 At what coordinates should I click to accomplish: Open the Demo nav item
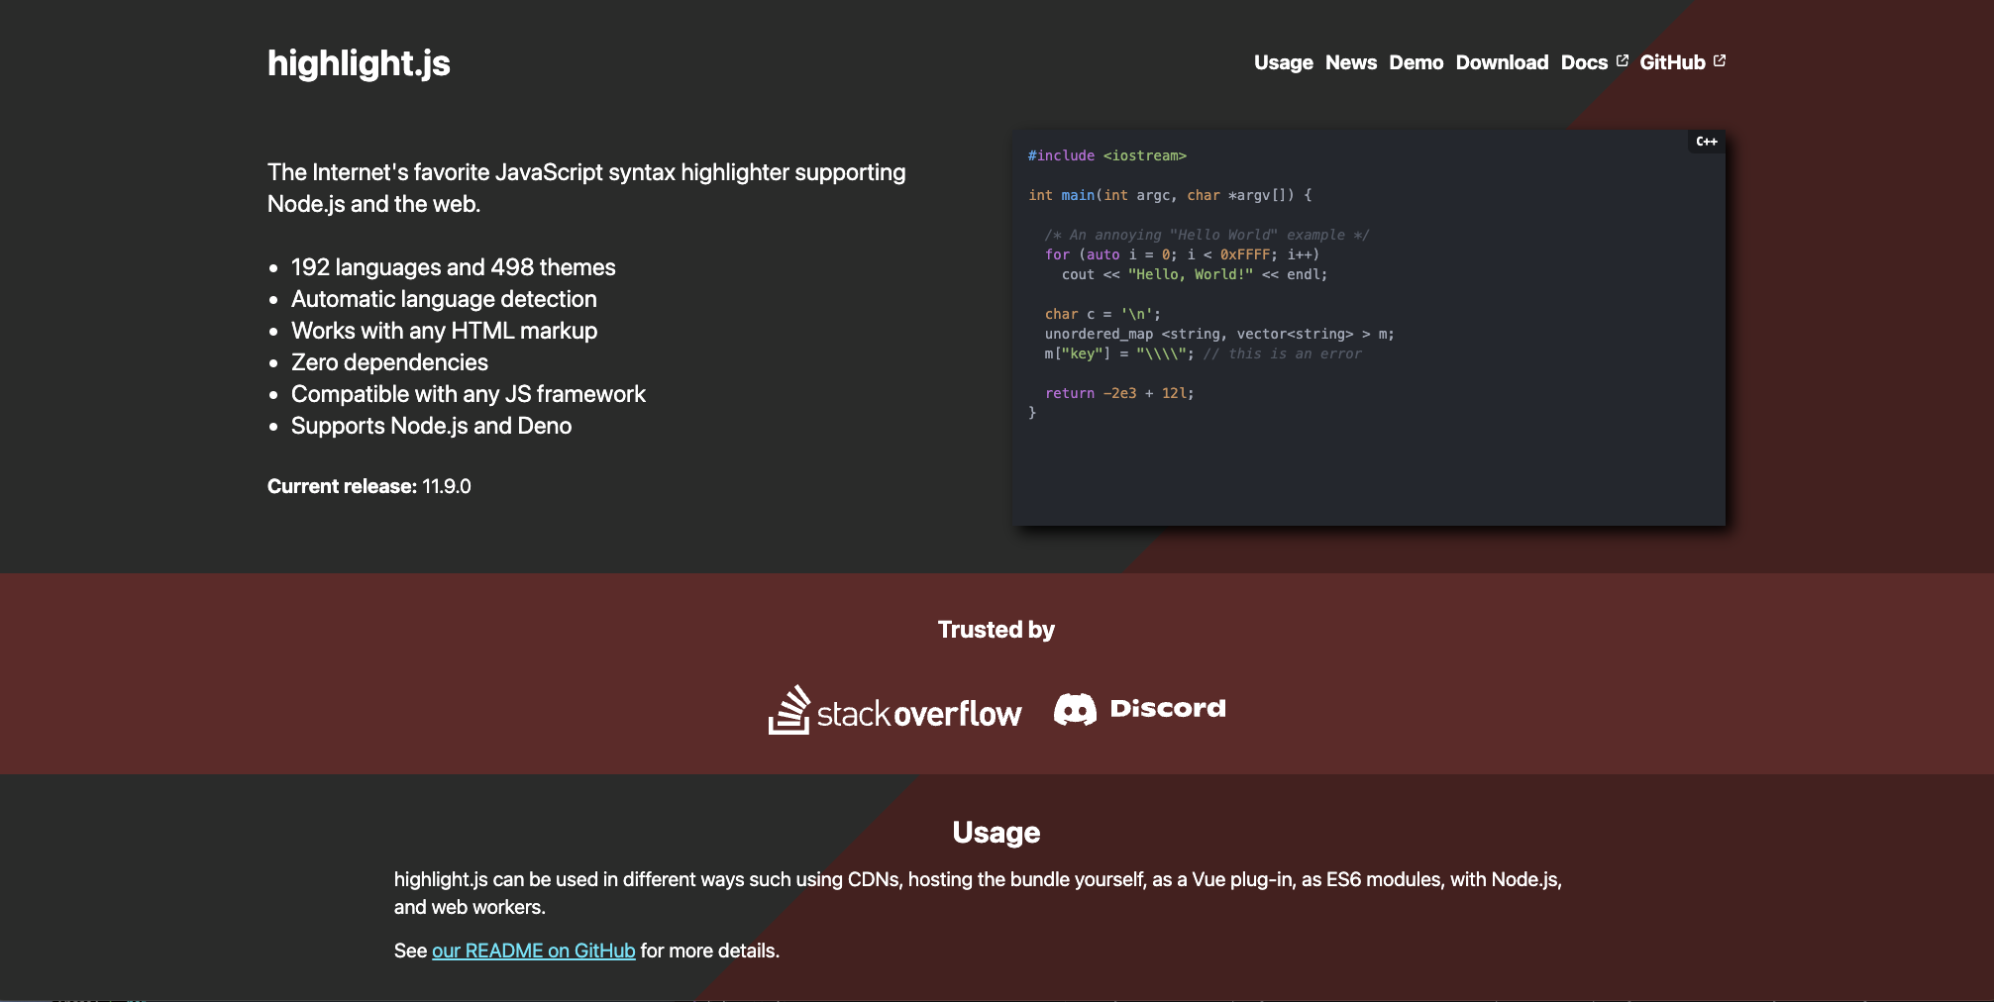[1416, 62]
